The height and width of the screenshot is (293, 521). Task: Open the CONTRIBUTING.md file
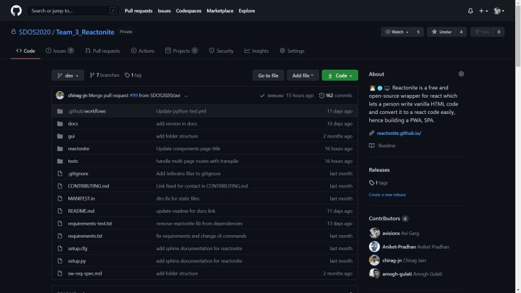(x=89, y=186)
